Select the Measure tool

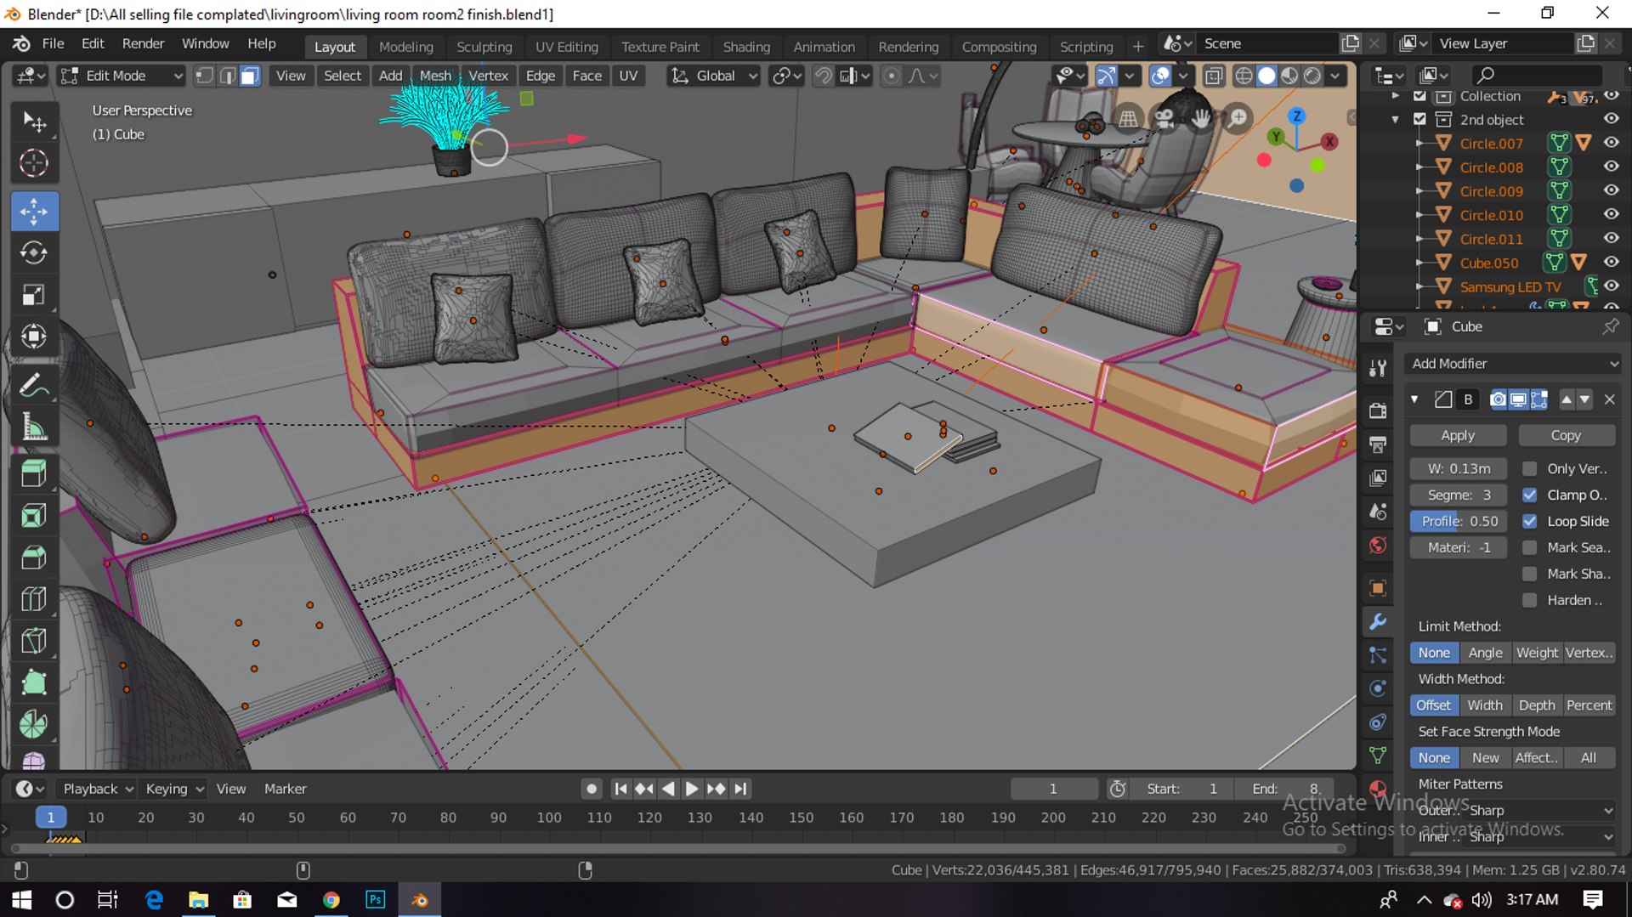tap(34, 427)
